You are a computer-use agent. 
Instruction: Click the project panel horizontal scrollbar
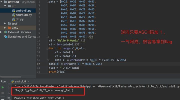click(x=11, y=76)
